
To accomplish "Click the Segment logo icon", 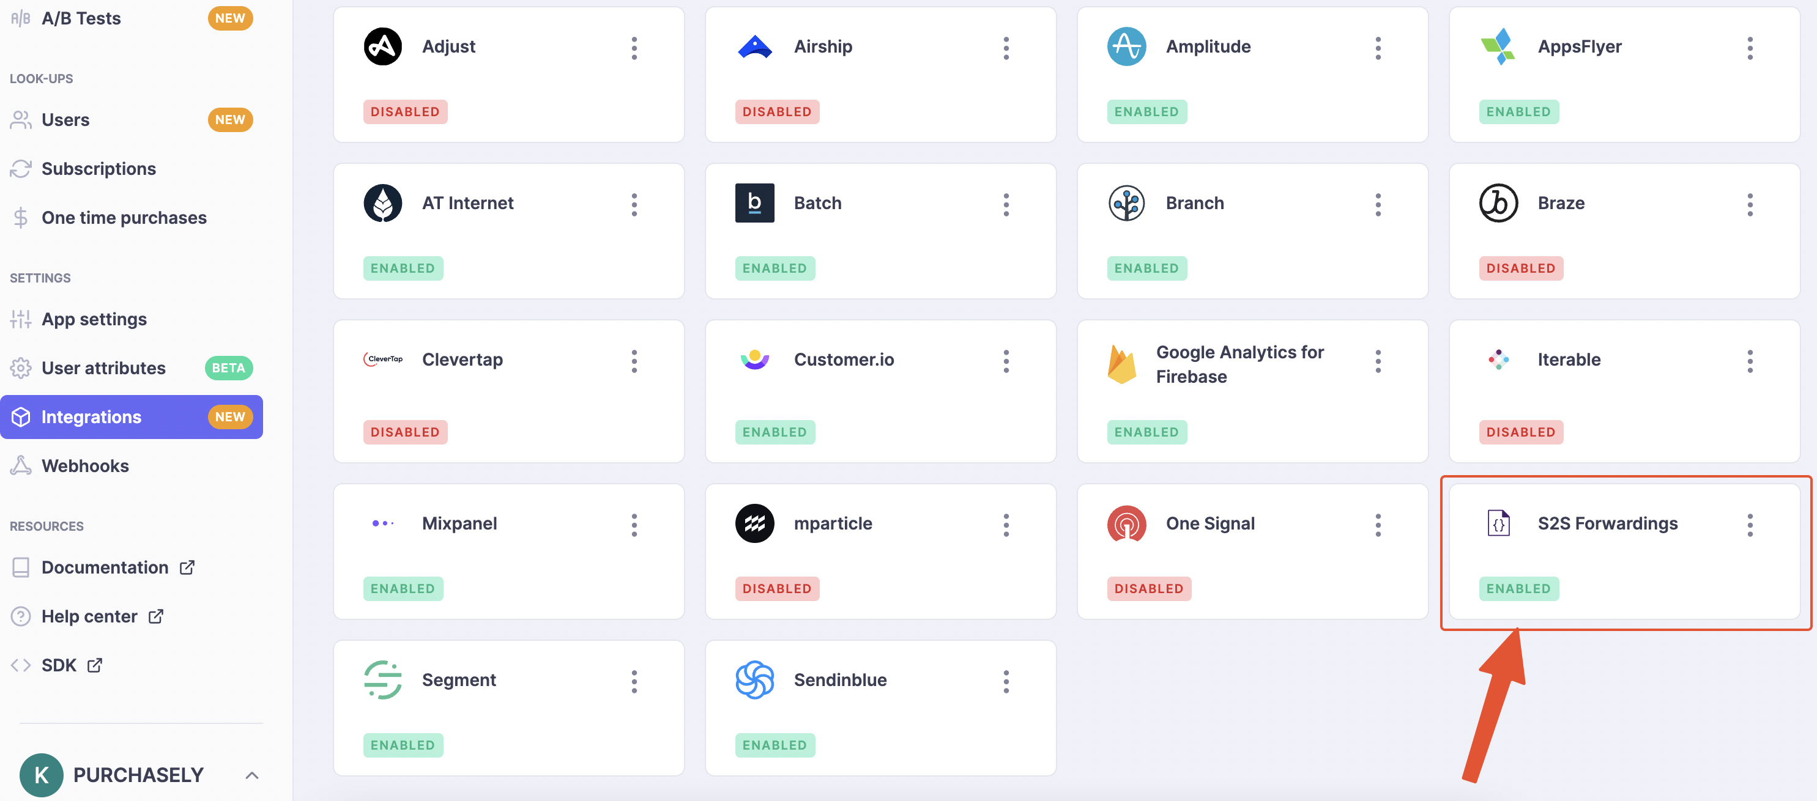I will coord(382,680).
